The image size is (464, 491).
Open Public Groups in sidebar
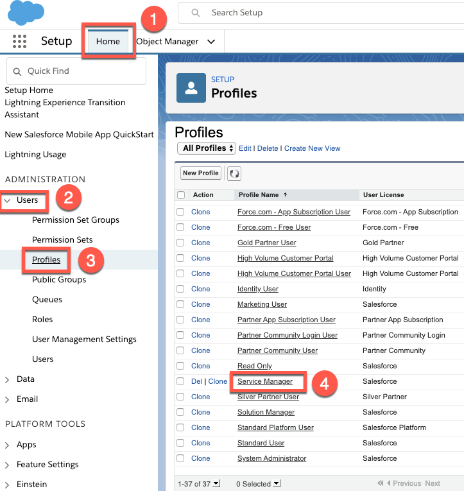click(59, 279)
